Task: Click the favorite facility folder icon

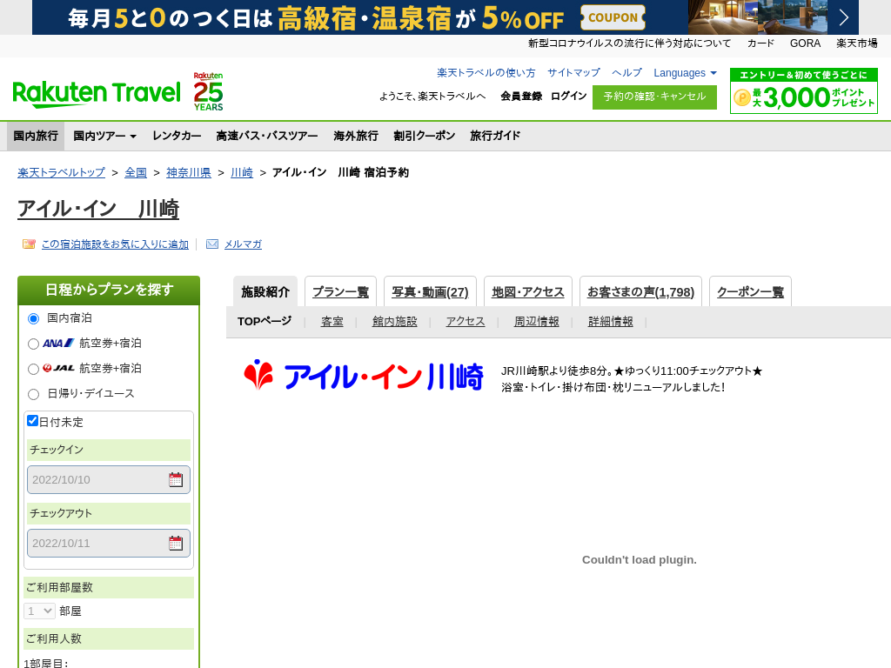Action: 29,244
